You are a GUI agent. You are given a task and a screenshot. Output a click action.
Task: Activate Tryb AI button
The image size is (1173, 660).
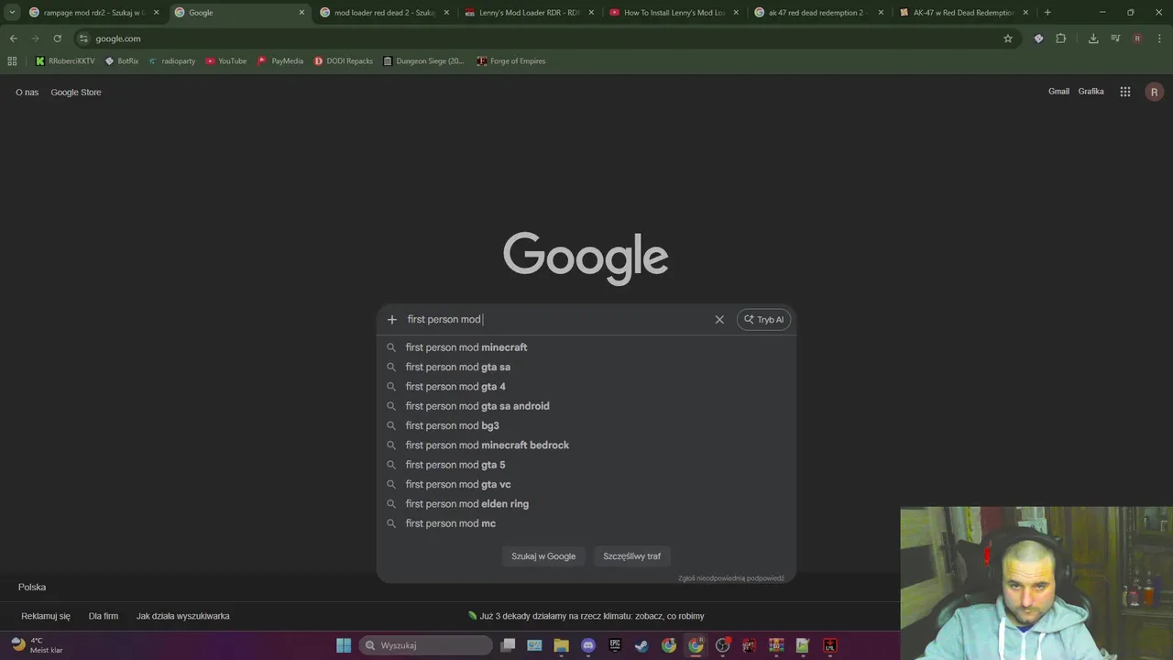click(763, 319)
